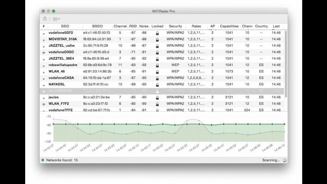Click wifi signal icon for MOVISTAR_318A
This screenshot has width=327, height=184.
pyautogui.click(x=44, y=39)
